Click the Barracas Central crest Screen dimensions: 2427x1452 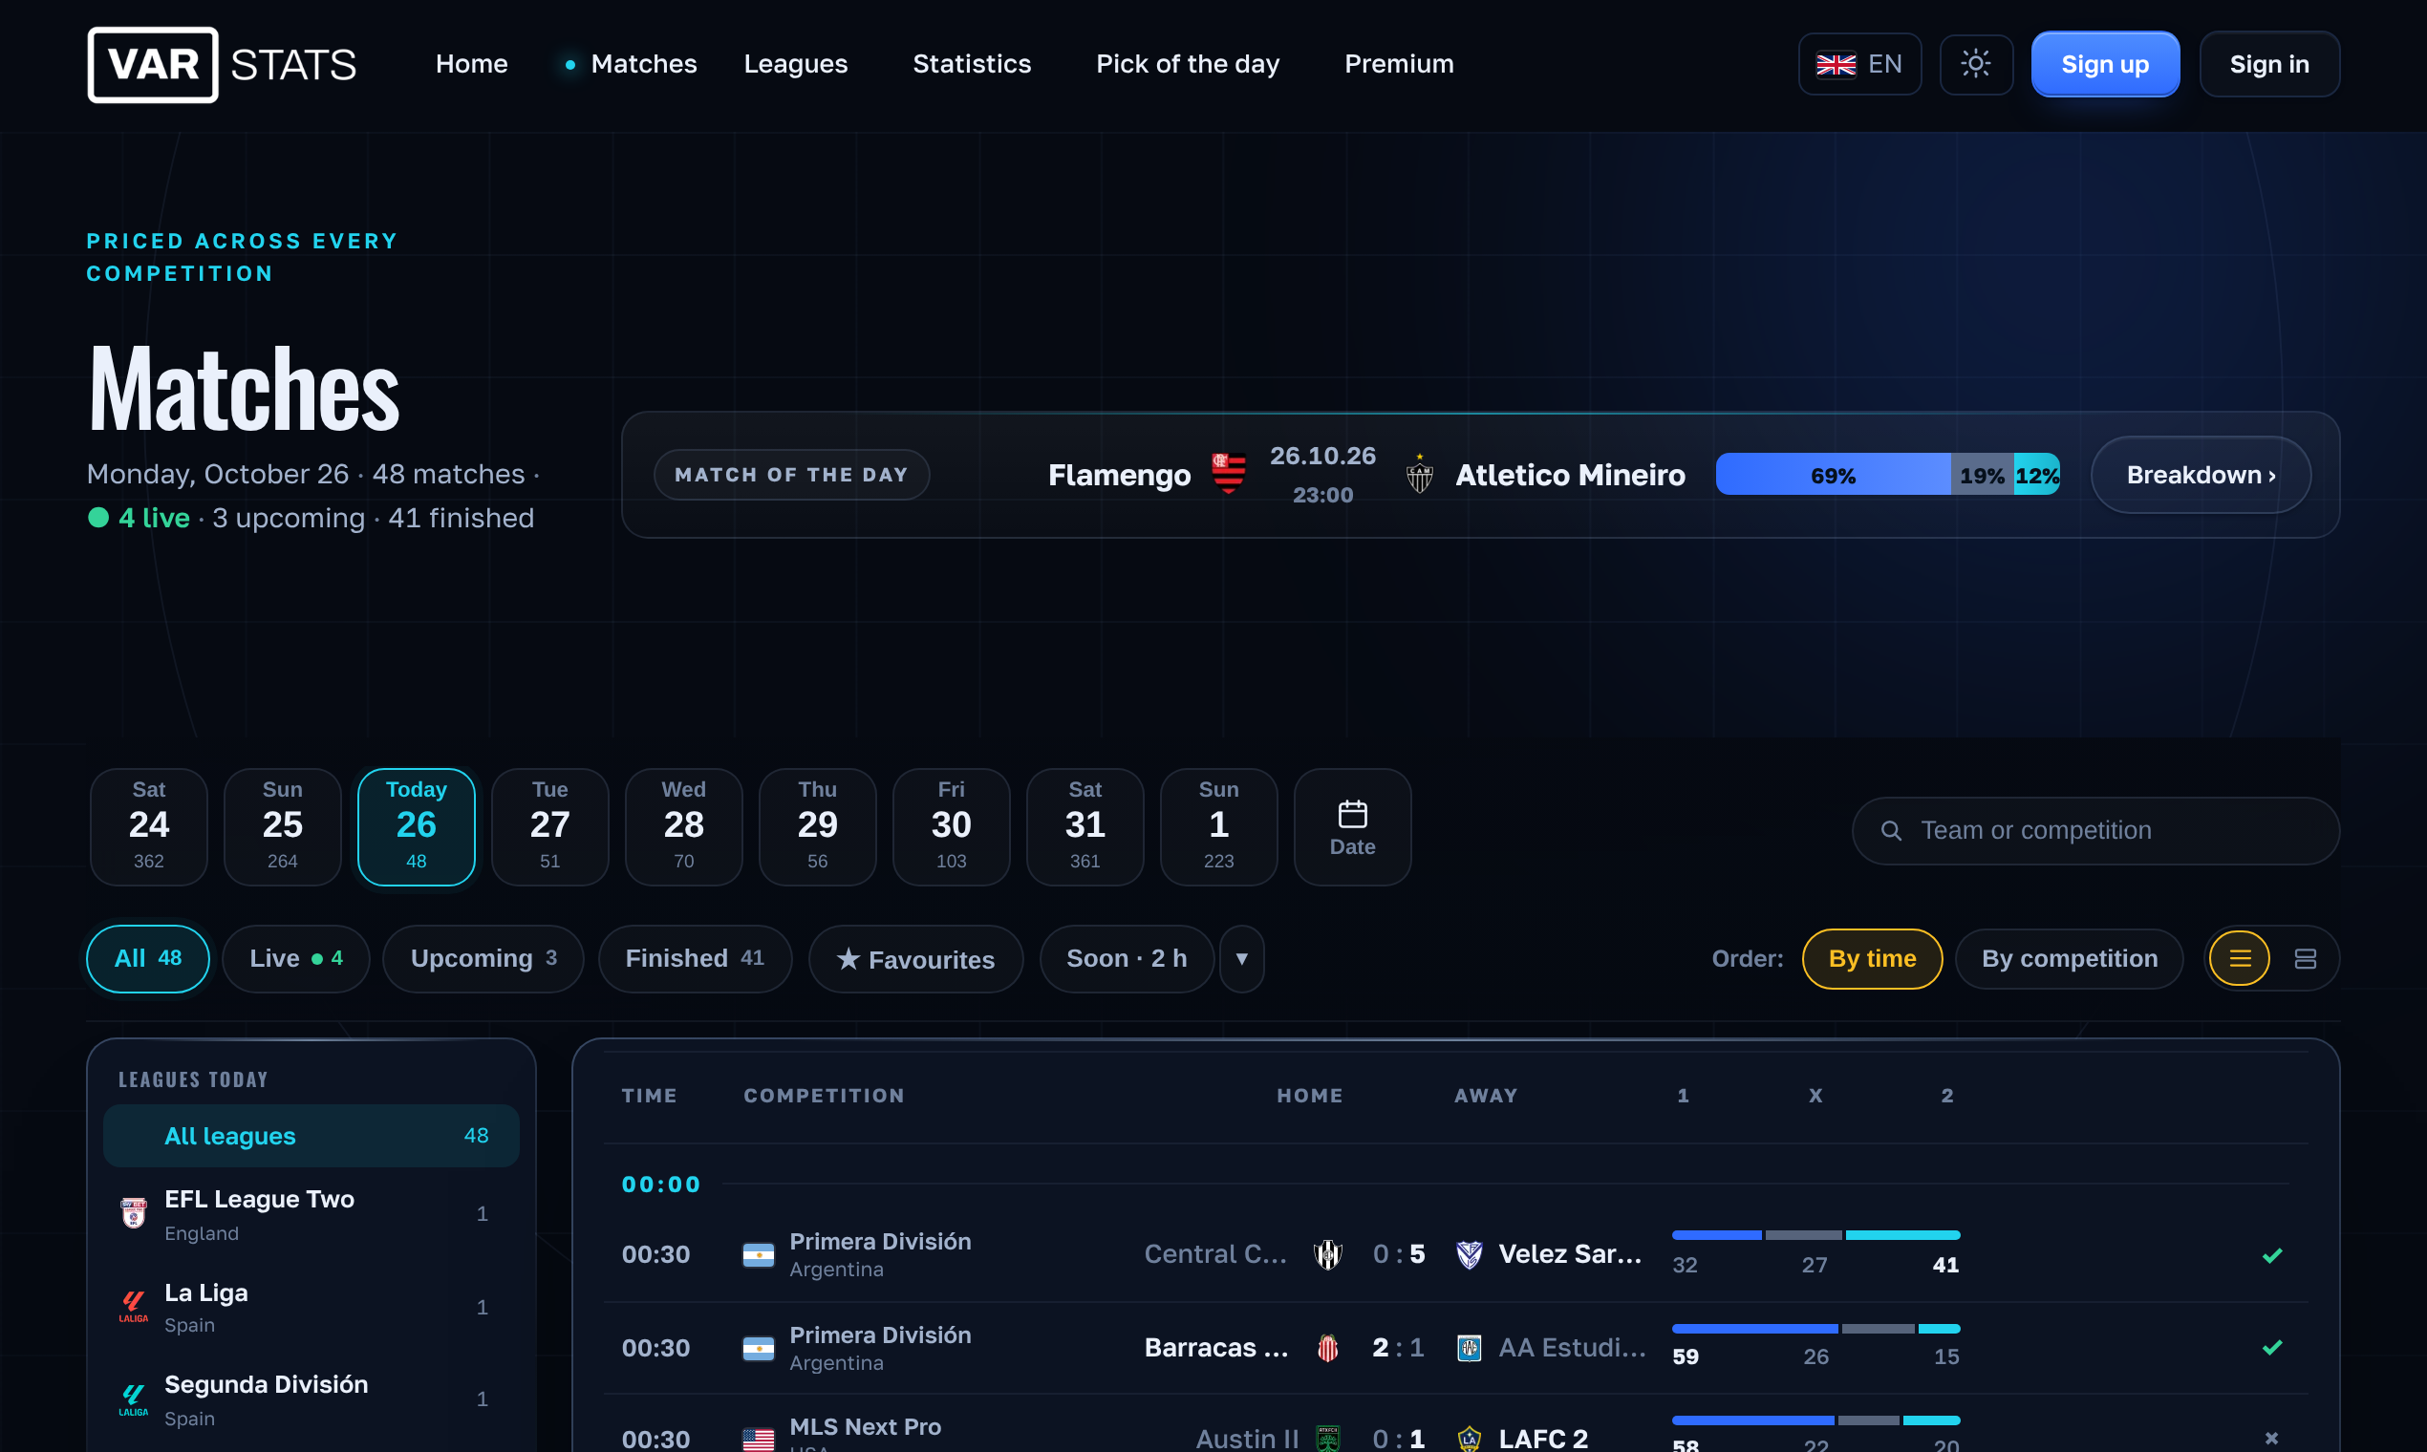pos(1327,1348)
